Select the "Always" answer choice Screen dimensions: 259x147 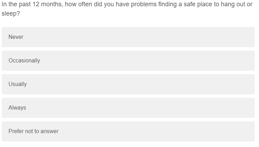128,108
